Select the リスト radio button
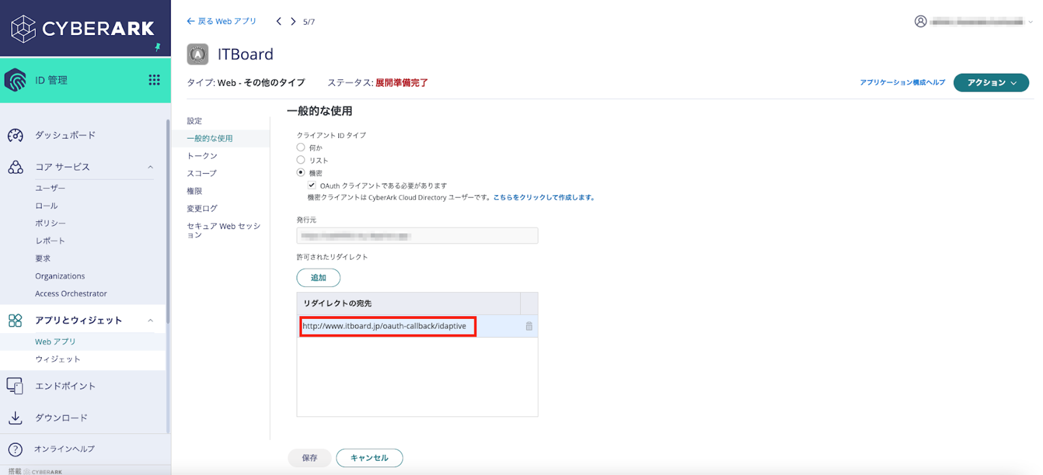The width and height of the screenshot is (1043, 475). [301, 160]
